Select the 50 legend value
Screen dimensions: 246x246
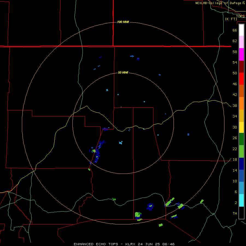235,73
